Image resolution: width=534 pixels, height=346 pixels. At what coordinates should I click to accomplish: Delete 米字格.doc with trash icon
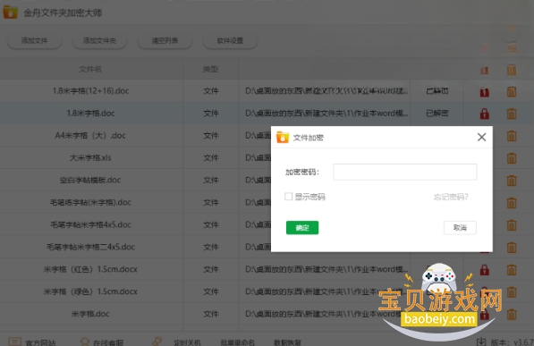pyautogui.click(x=512, y=314)
